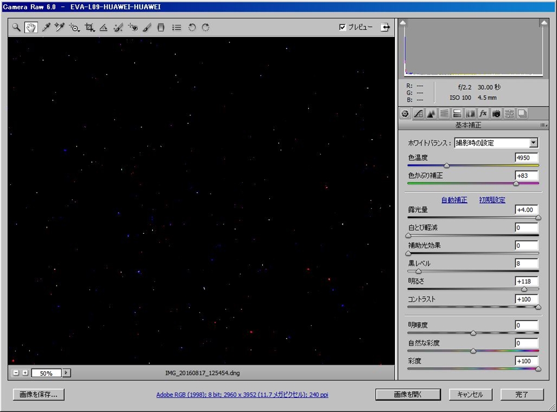This screenshot has width=557, height=412.
Task: Click the 明瞭度 slider handle
Action: (x=473, y=333)
